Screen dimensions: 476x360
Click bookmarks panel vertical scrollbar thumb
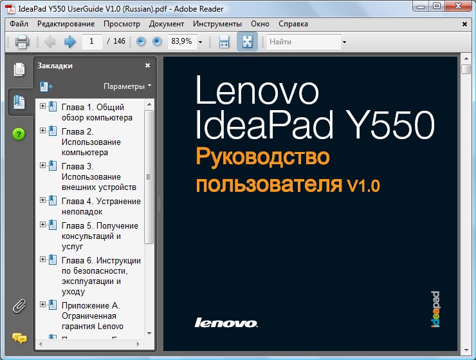(x=149, y=177)
